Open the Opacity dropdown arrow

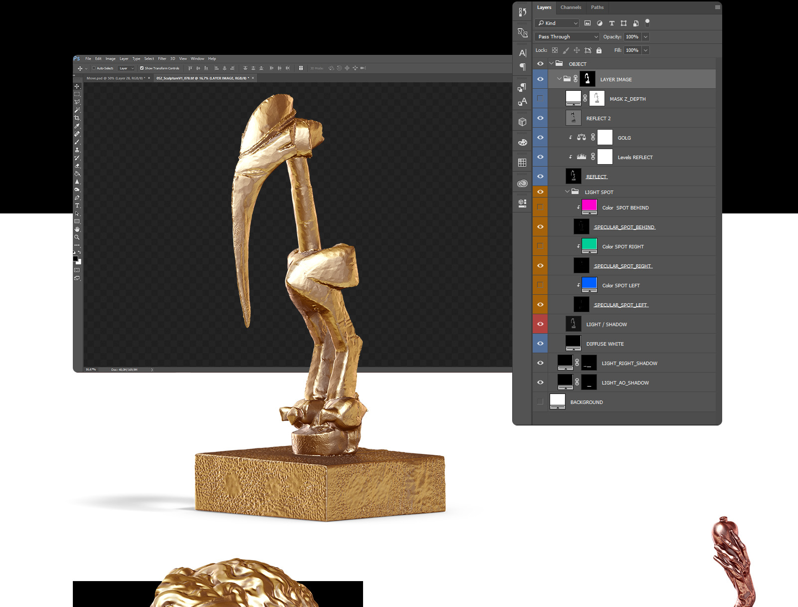(x=645, y=37)
